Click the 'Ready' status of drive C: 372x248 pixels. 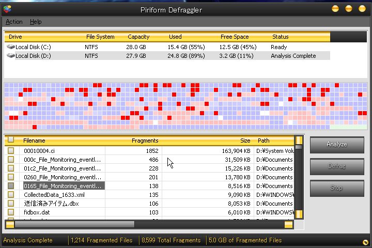tap(279, 47)
